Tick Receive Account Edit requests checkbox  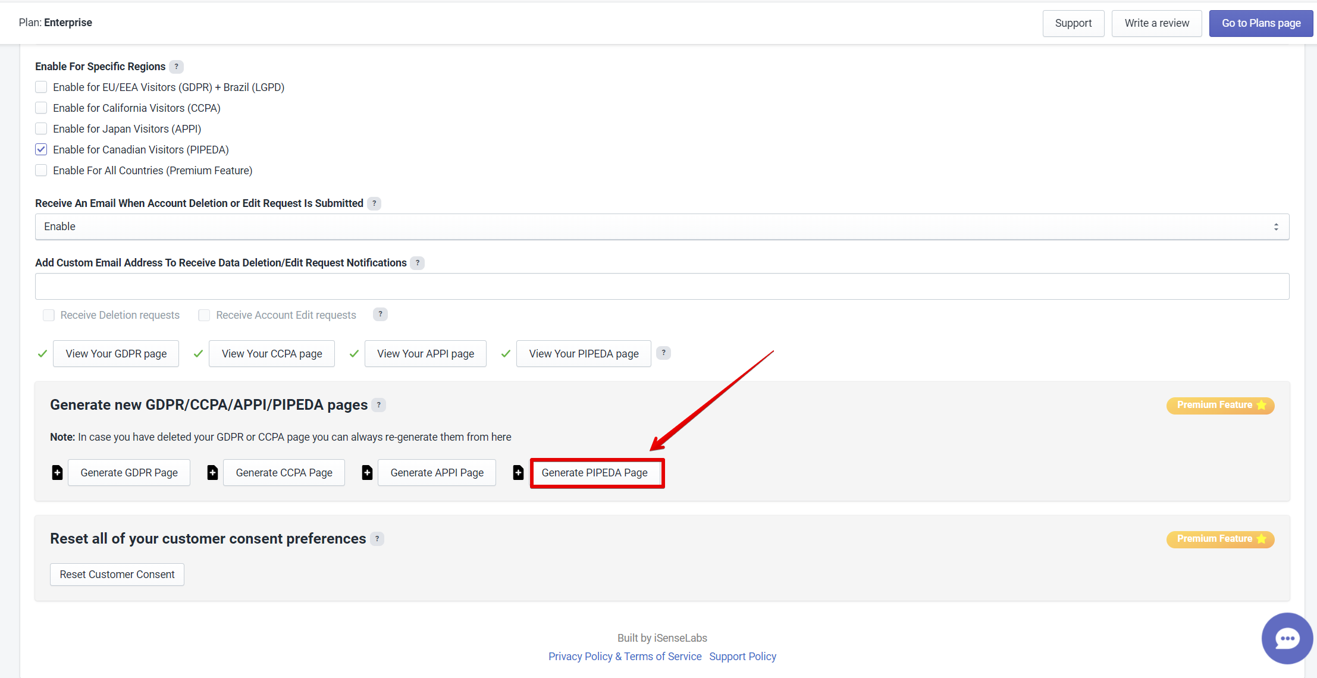click(204, 315)
